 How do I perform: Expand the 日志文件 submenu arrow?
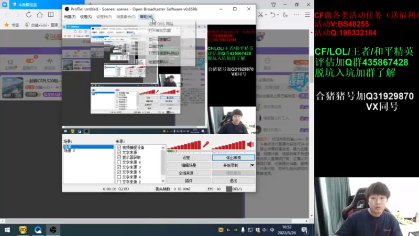tap(191, 46)
